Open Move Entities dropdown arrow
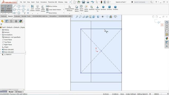 (x=64, y=13)
